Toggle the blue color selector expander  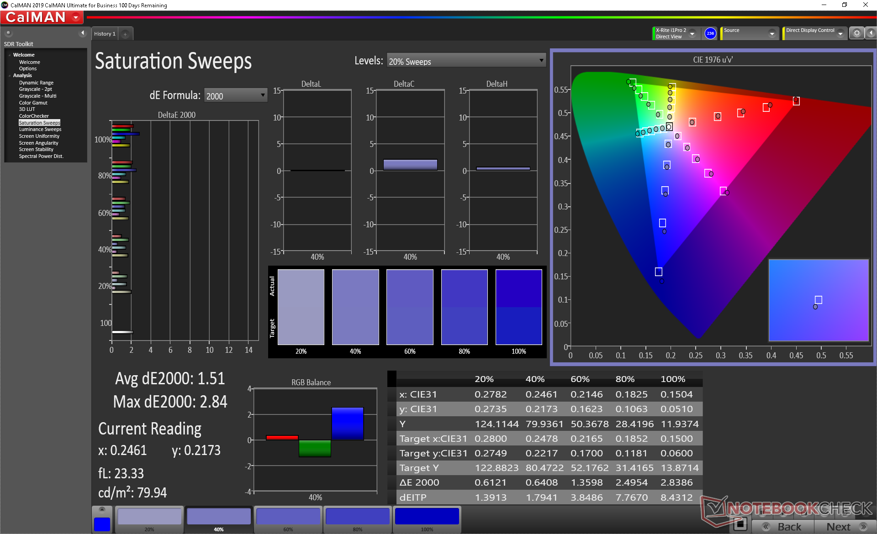(x=102, y=510)
